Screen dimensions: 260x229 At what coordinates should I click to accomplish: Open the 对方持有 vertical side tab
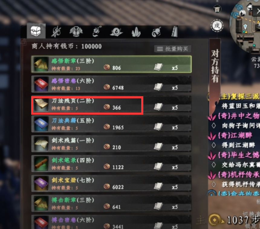(x=215, y=66)
